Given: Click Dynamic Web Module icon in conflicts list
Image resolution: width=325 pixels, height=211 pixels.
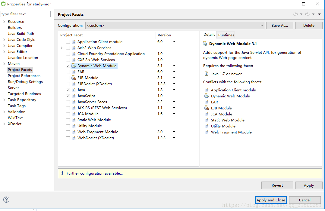Looking at the screenshot, I should [207, 96].
